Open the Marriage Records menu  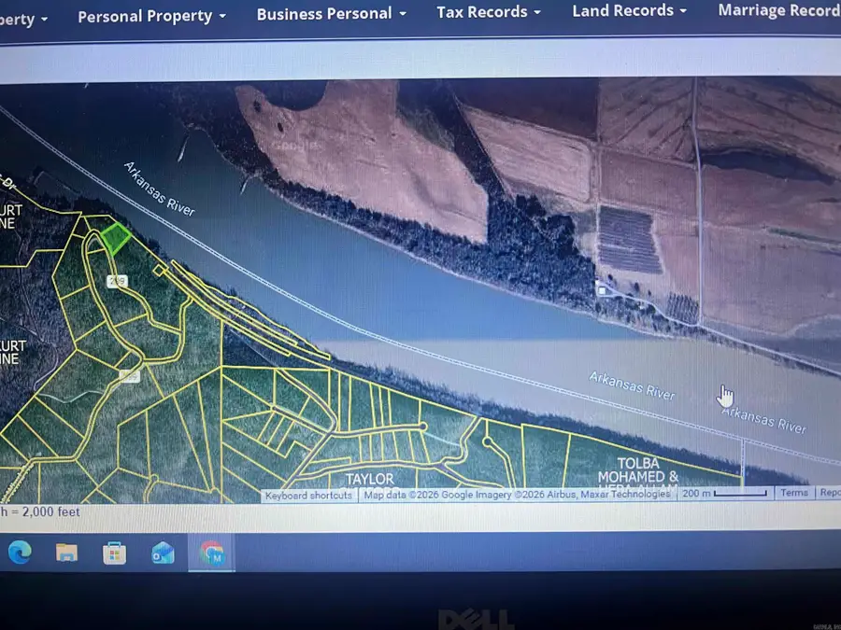777,9
